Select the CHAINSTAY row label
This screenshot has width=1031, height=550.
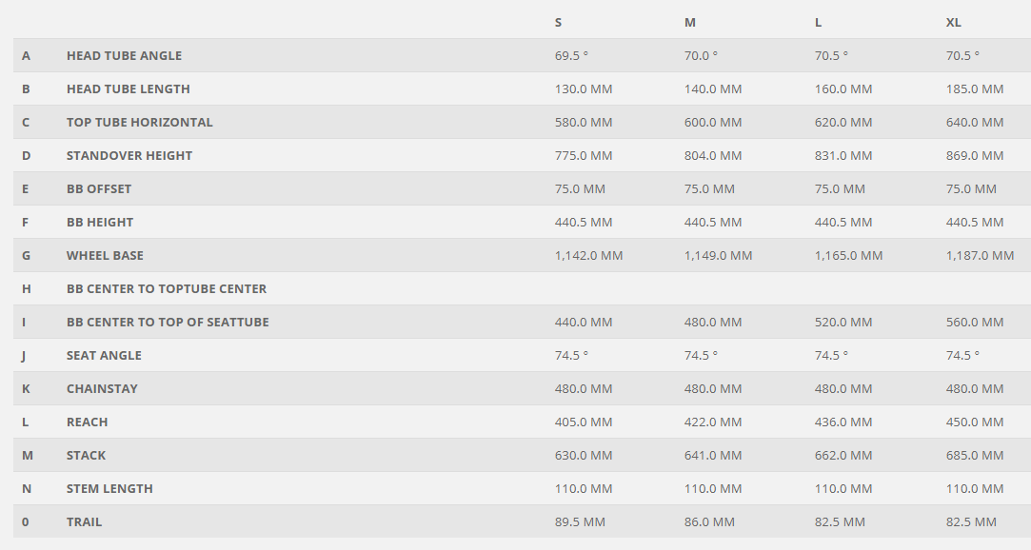[x=102, y=388]
